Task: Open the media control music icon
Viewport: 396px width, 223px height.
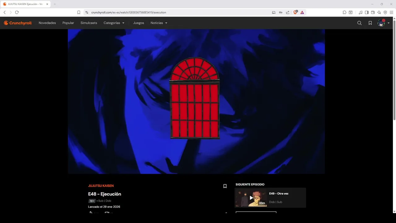Action: pyautogui.click(x=360, y=12)
